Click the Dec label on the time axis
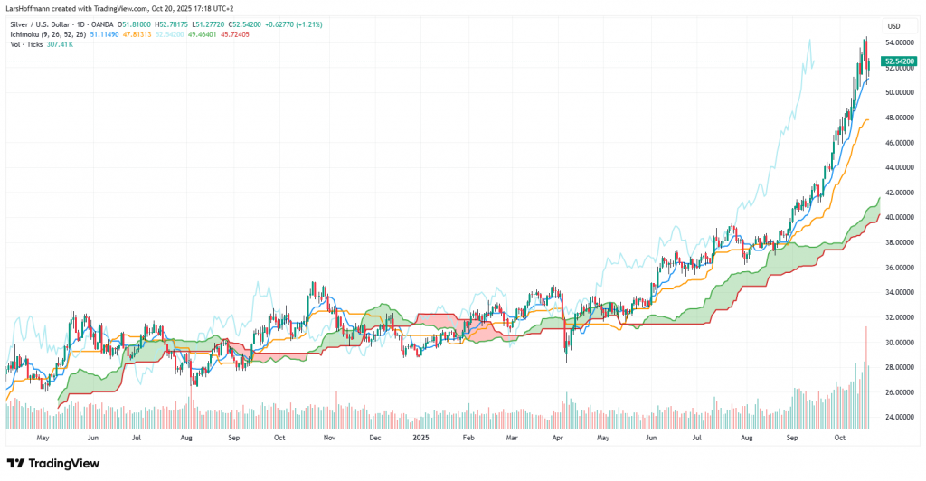The width and height of the screenshot is (926, 481). pyautogui.click(x=374, y=437)
